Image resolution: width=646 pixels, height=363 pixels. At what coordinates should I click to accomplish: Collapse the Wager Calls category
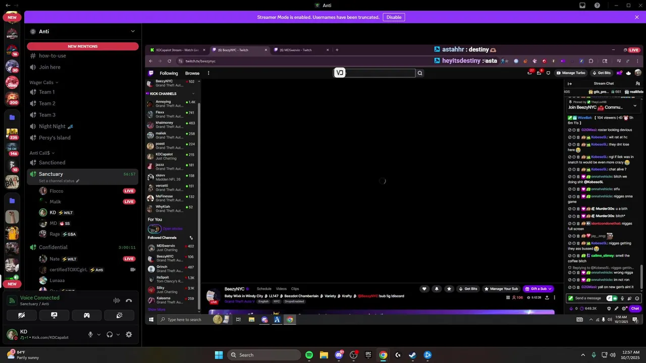[43, 82]
